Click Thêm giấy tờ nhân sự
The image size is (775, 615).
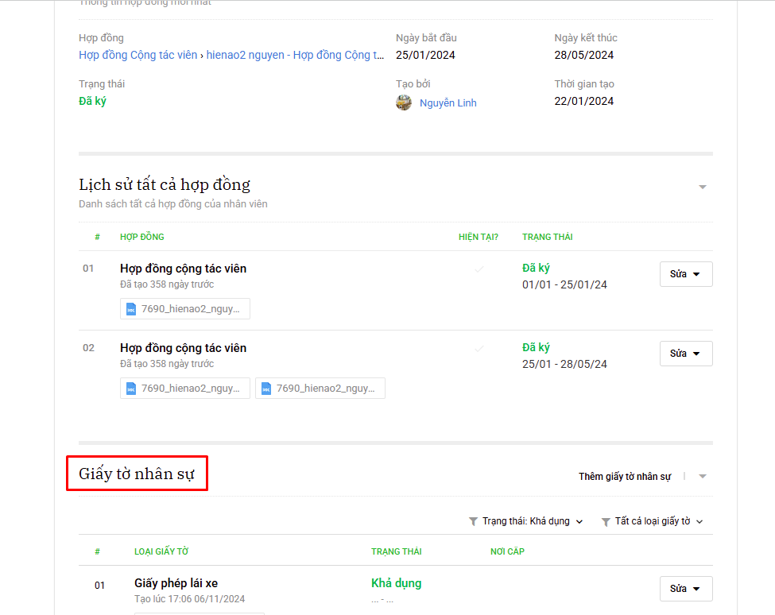pyautogui.click(x=625, y=476)
